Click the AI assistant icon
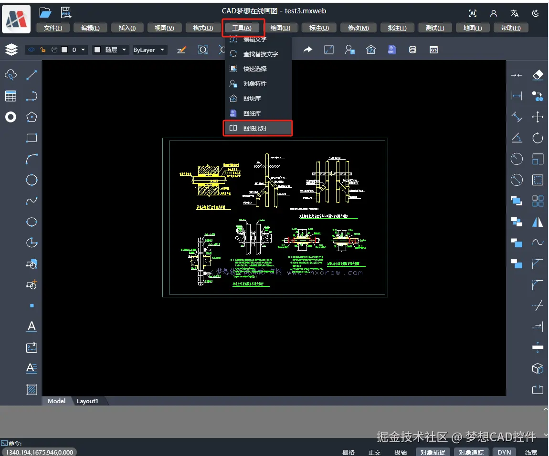 [473, 13]
